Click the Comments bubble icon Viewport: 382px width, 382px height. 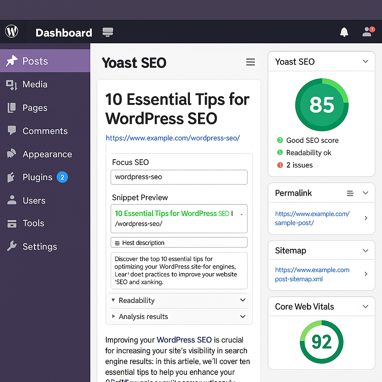(x=12, y=131)
